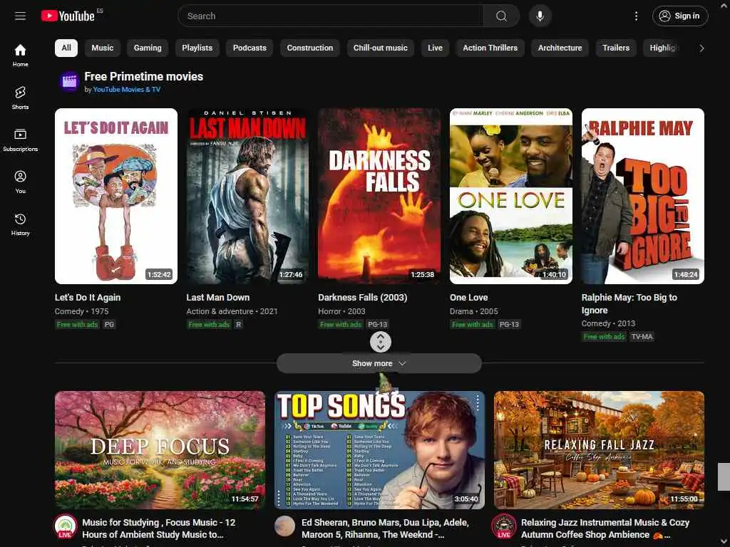Click Ed Sheeran, Bruno Mars video title
This screenshot has width=730, height=547.
click(385, 528)
